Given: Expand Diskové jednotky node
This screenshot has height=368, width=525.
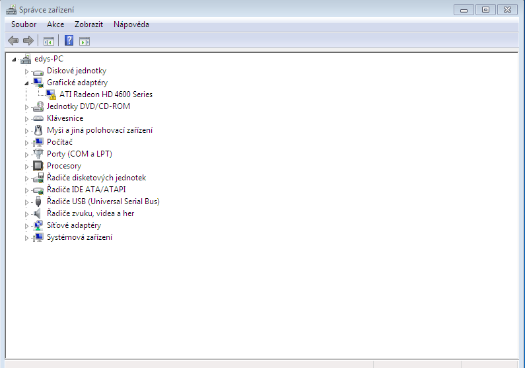Looking at the screenshot, I should (26, 71).
